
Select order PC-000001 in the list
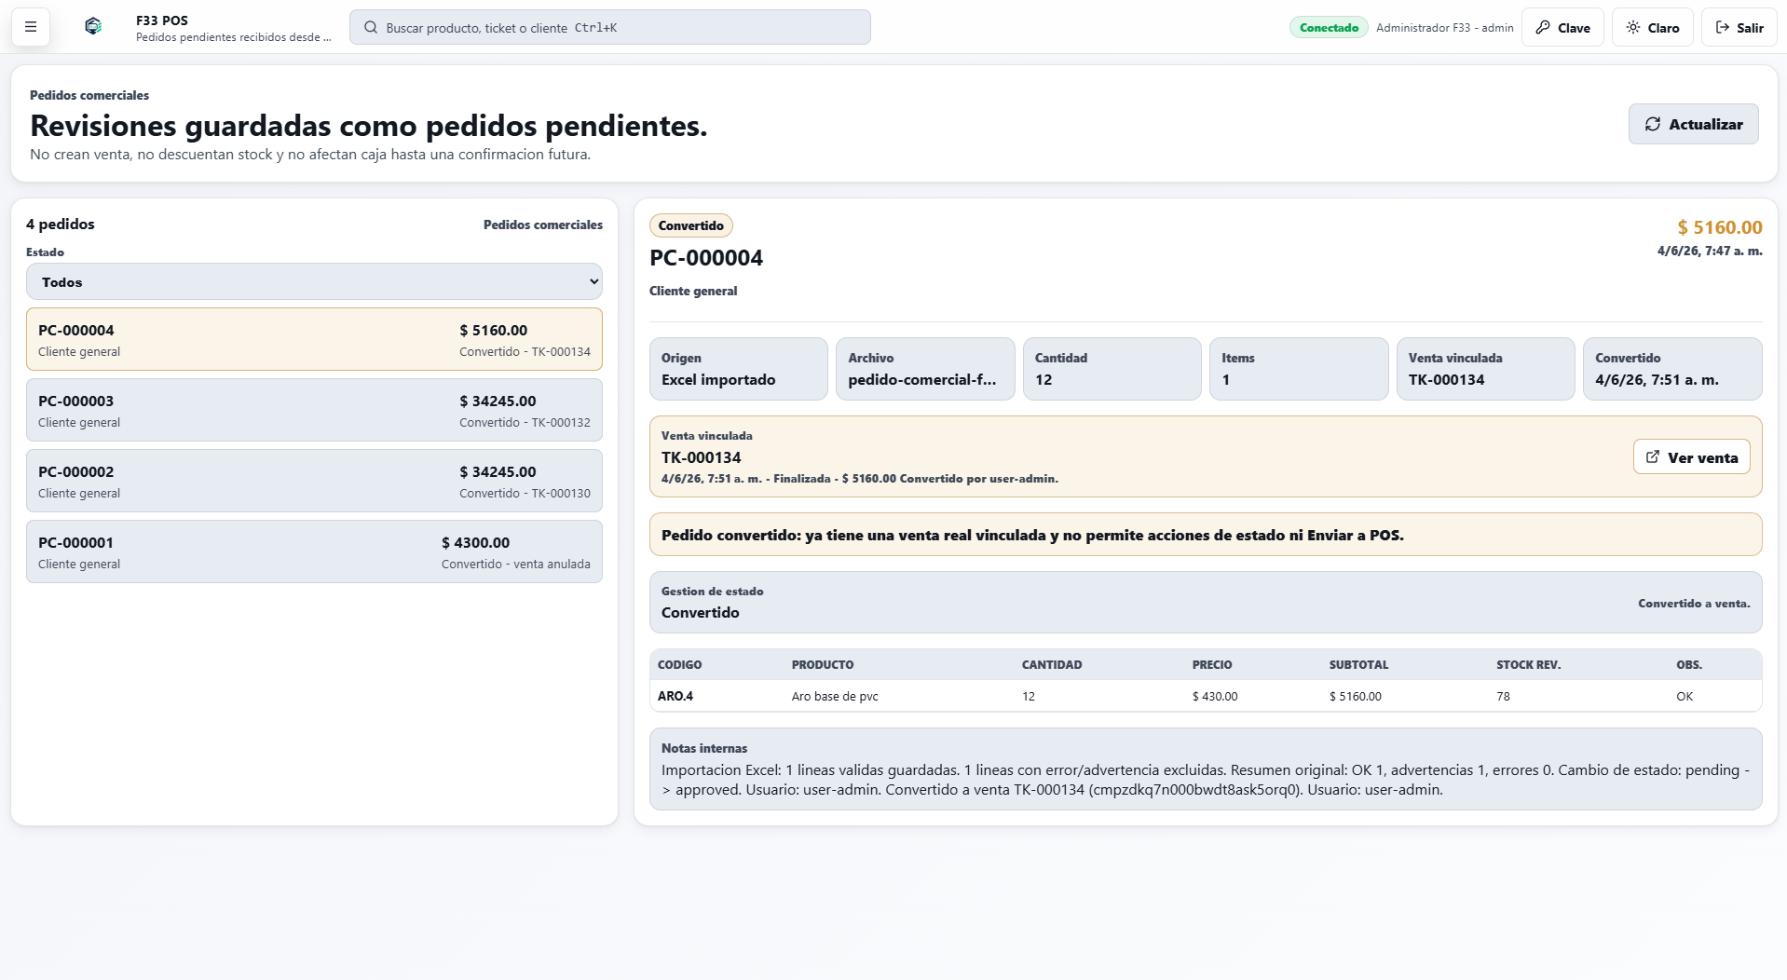coord(314,551)
